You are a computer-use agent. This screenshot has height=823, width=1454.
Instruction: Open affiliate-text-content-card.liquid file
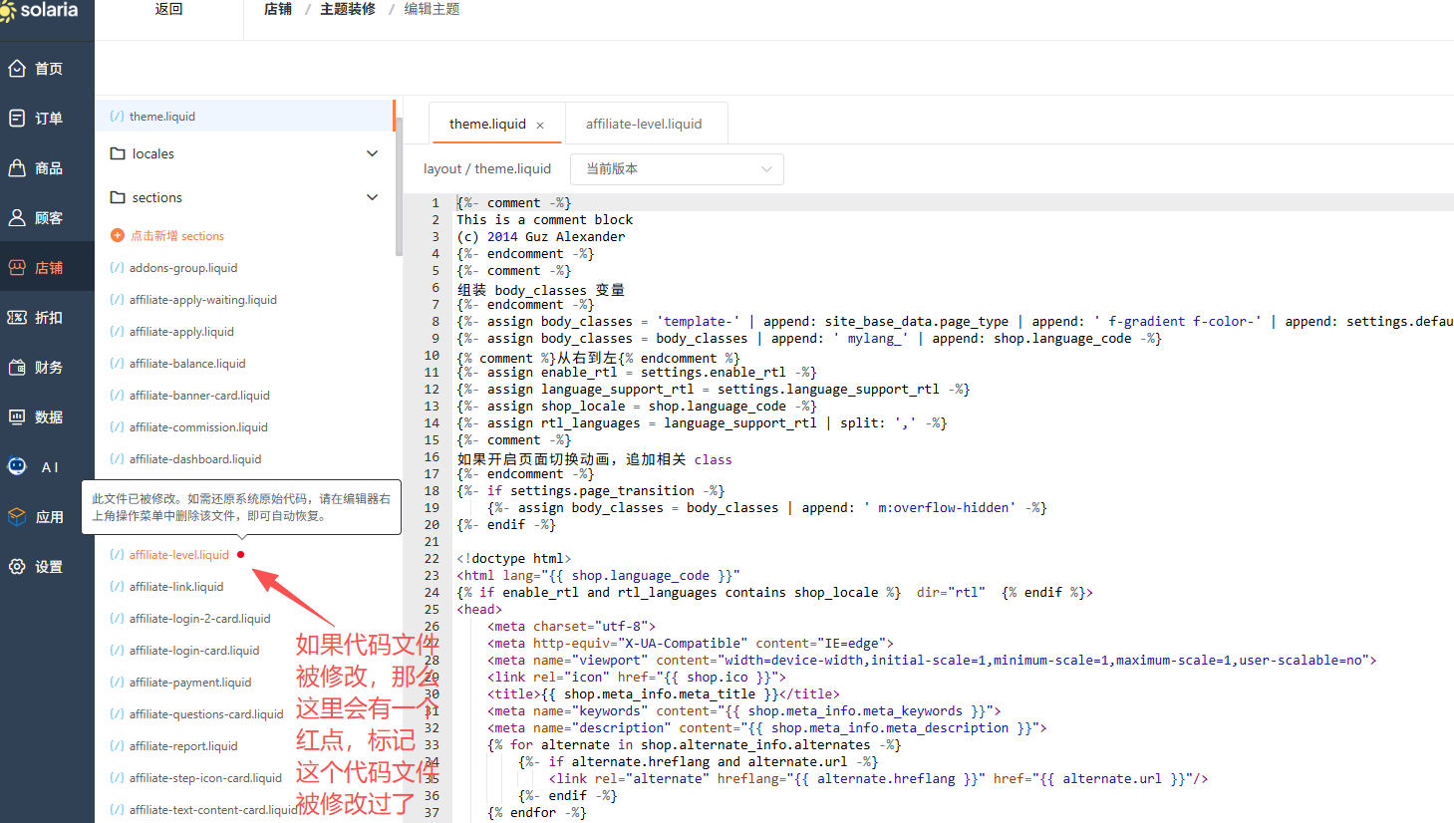tap(213, 810)
